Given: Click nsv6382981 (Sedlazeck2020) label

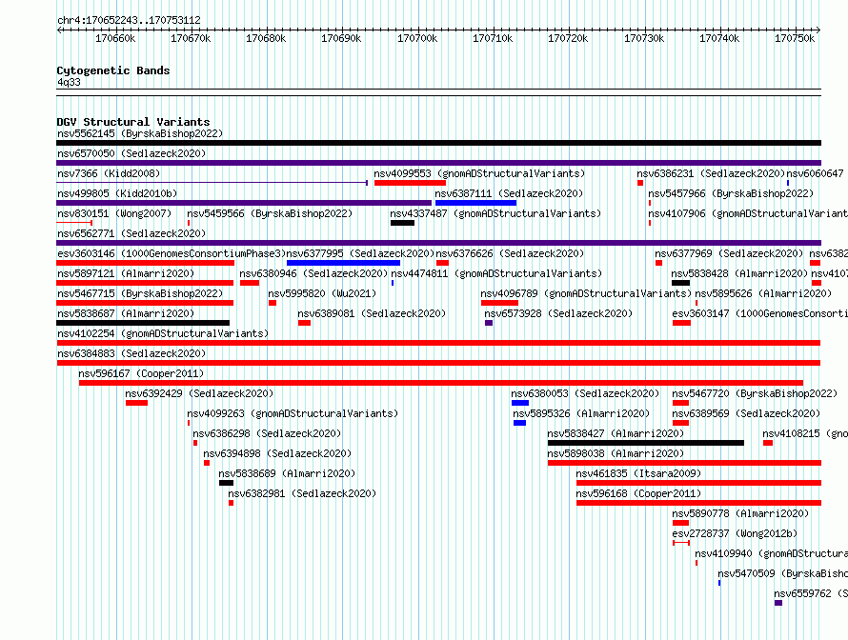Looking at the screenshot, I should 302,493.
